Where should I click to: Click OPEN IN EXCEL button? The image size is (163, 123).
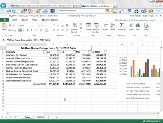click(x=50, y=20)
